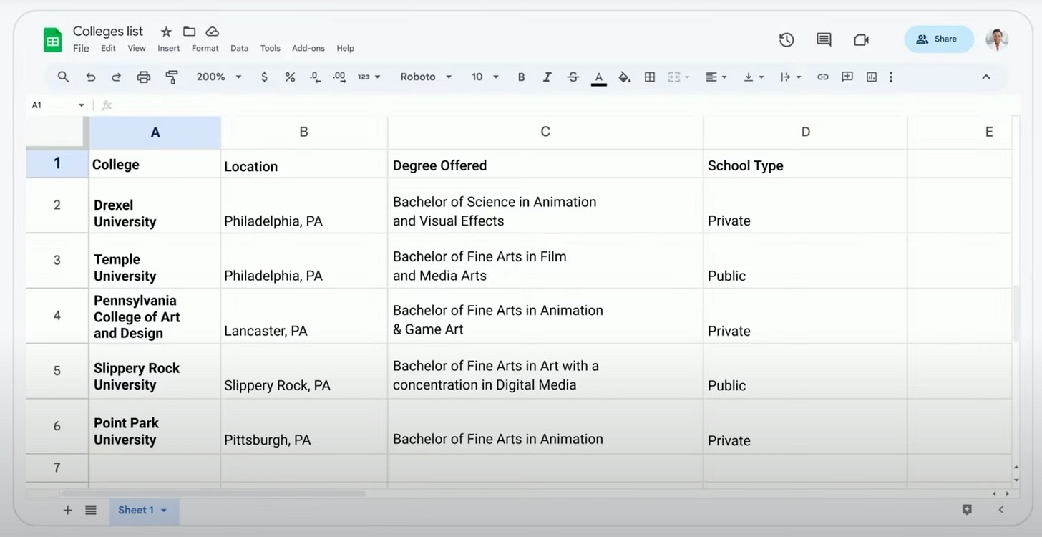Check cloud save status icon
1042x537 pixels.
pyautogui.click(x=213, y=32)
